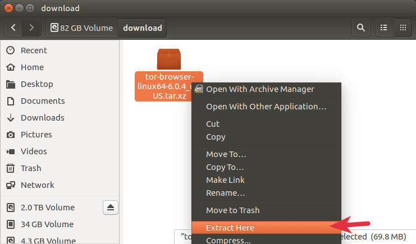
Task: Select the tor-browser archive file icon
Action: pyautogui.click(x=168, y=59)
